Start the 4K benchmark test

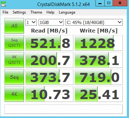[x=14, y=94]
